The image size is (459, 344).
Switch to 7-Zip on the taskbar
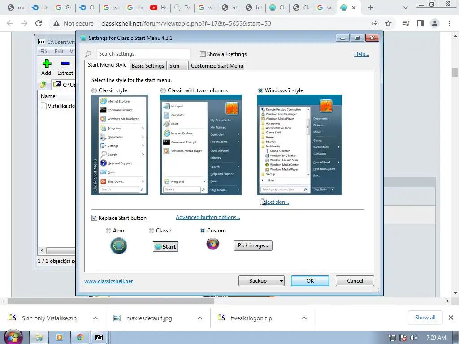[99, 337]
